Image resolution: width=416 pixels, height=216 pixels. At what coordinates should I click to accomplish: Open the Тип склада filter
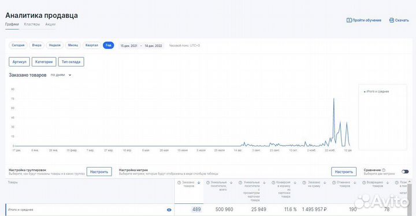tap(71, 62)
